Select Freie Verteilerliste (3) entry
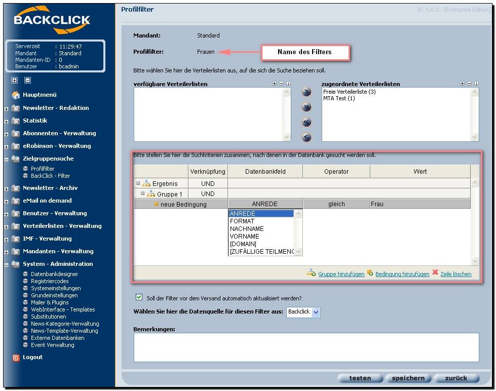Image resolution: width=496 pixels, height=391 pixels. [x=349, y=92]
